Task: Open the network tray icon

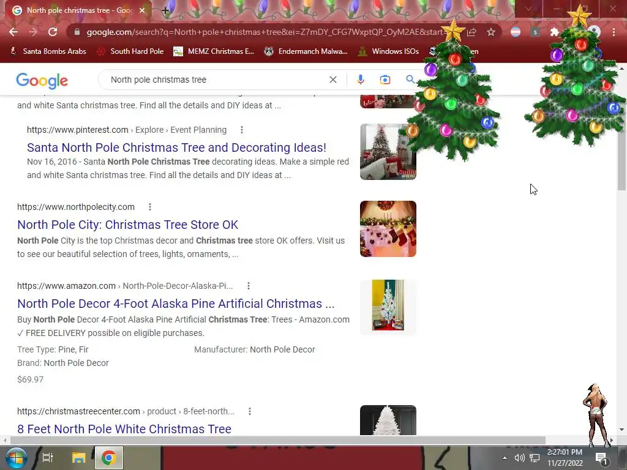Action: [x=535, y=458]
